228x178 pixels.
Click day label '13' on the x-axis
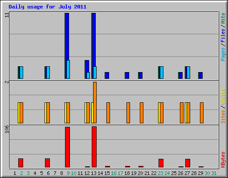[x=94, y=173]
